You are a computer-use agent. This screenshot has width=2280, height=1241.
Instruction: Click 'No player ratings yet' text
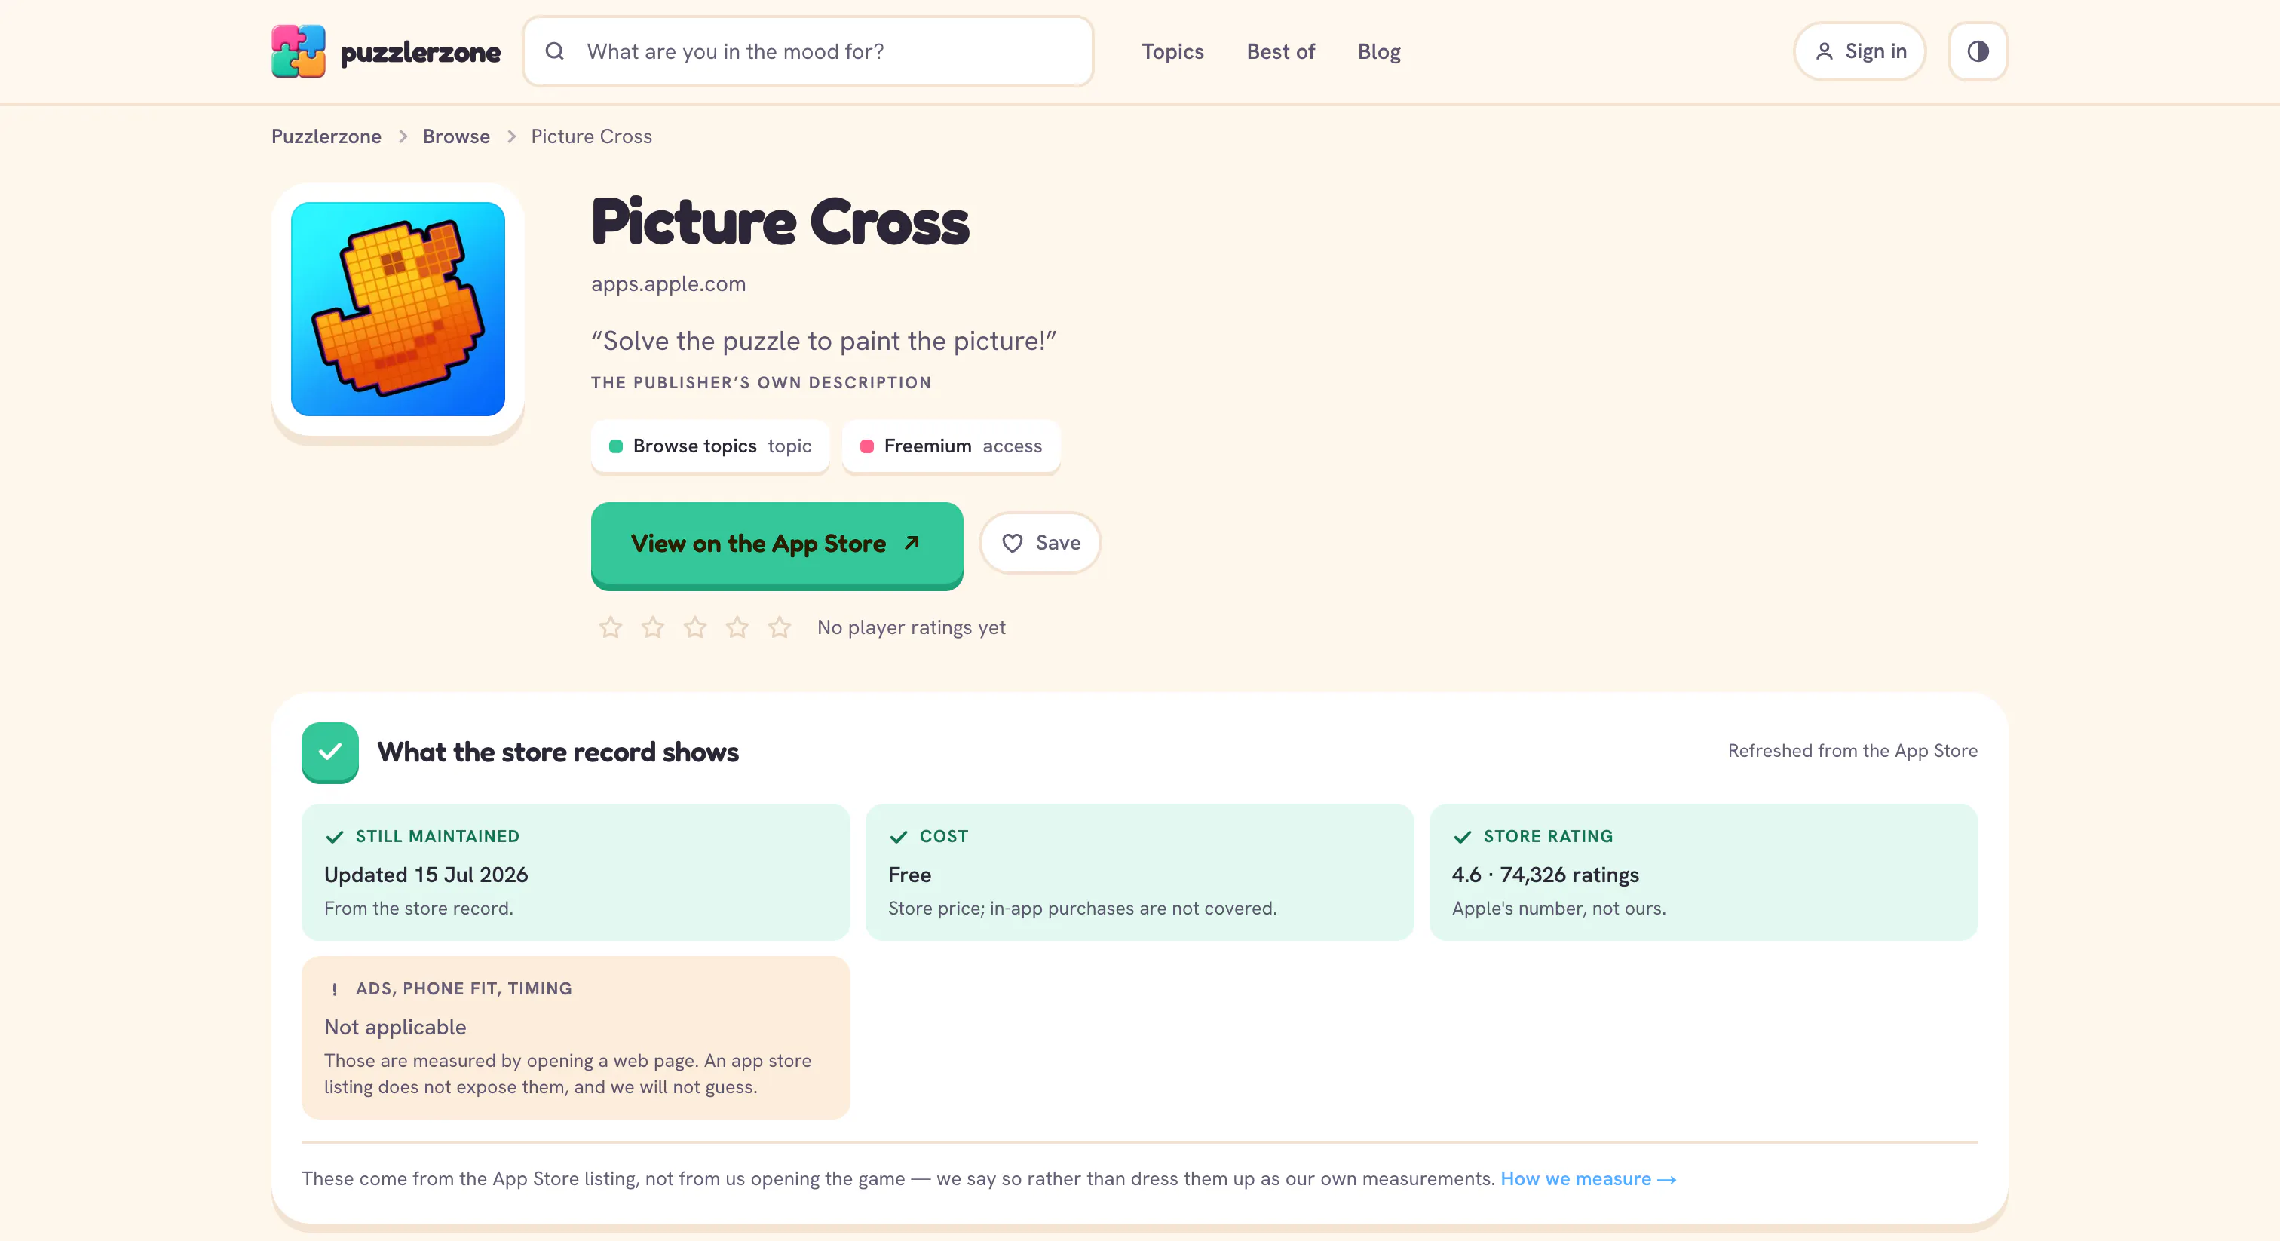911,627
